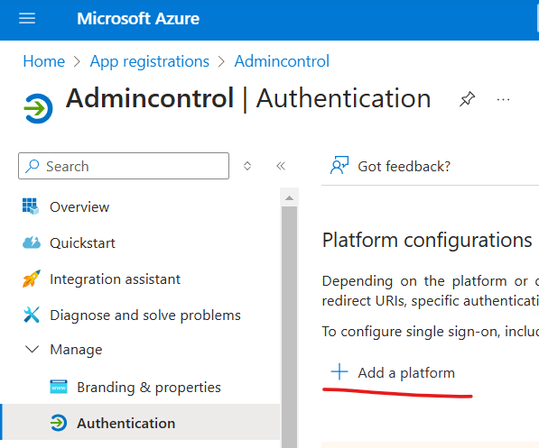539x448 pixels.
Task: Click the Integration assistant rocket icon
Action: pyautogui.click(x=32, y=279)
